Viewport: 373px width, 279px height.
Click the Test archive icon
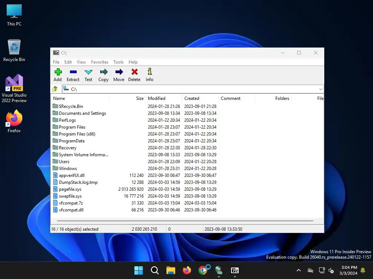88,72
